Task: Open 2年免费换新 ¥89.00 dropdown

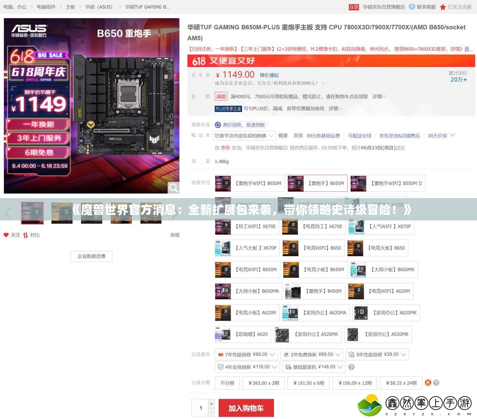Action: click(312, 355)
